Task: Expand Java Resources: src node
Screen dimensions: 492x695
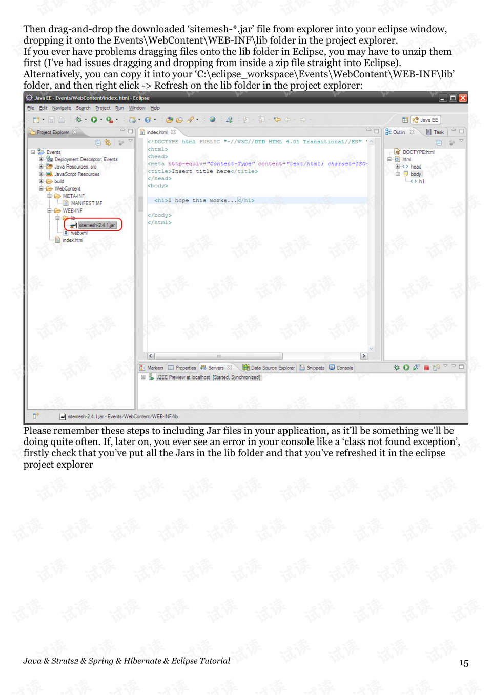Action: coord(41,166)
